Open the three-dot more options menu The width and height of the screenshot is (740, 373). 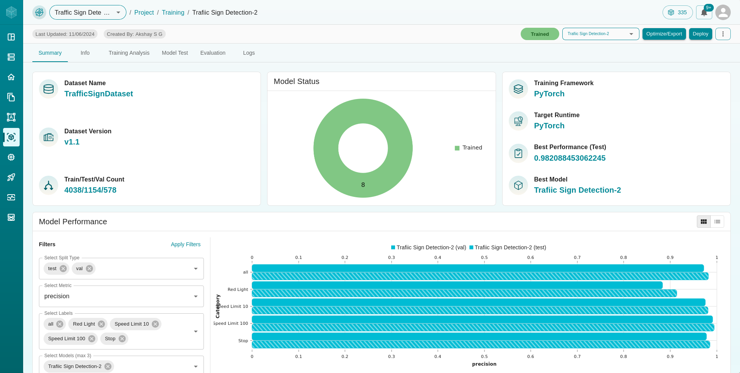point(723,34)
